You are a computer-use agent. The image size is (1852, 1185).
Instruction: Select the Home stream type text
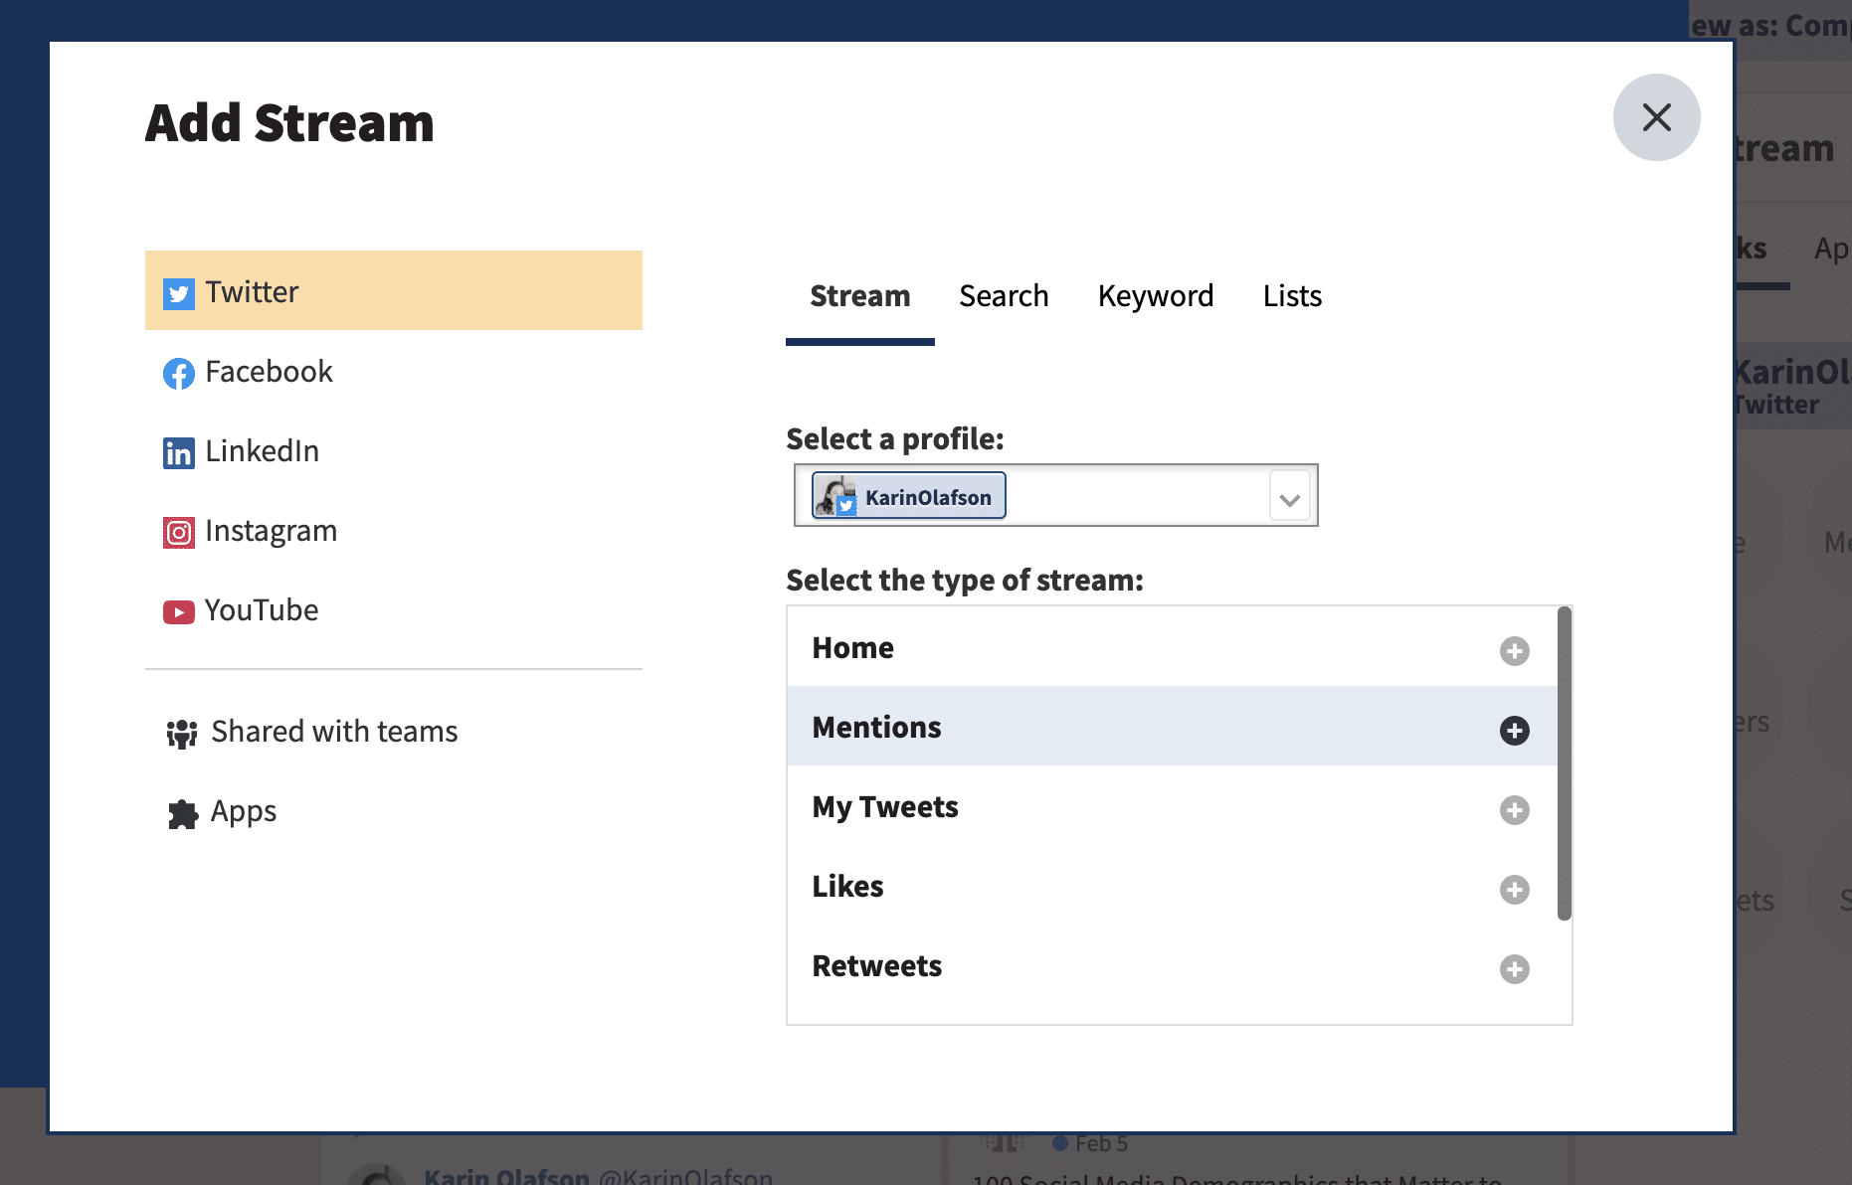(853, 648)
